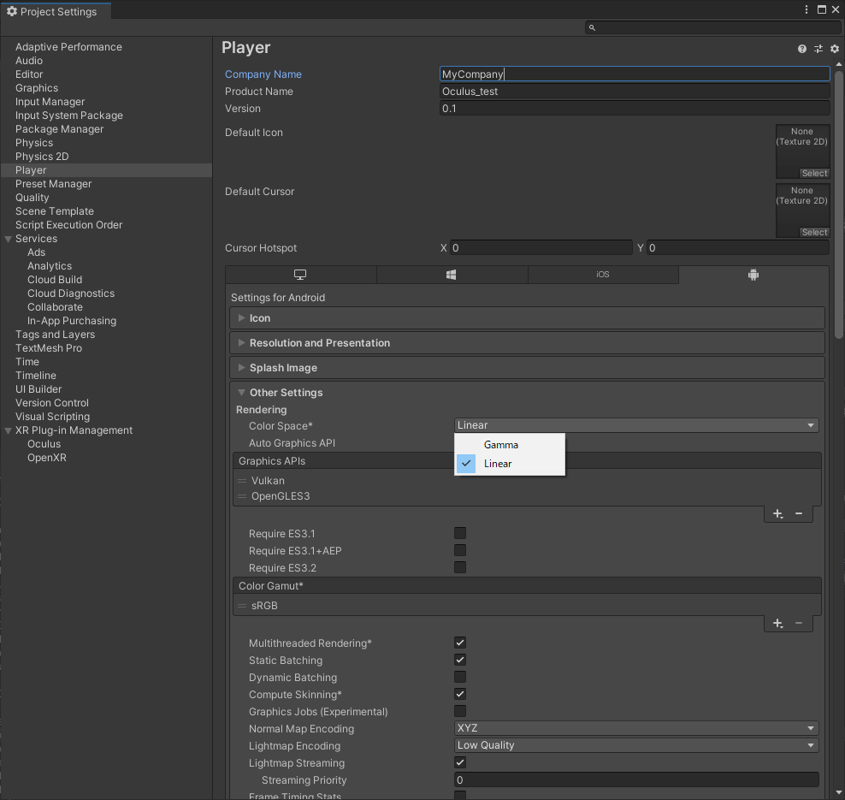Add a Graphics API with plus button
The image size is (845, 800).
click(777, 513)
